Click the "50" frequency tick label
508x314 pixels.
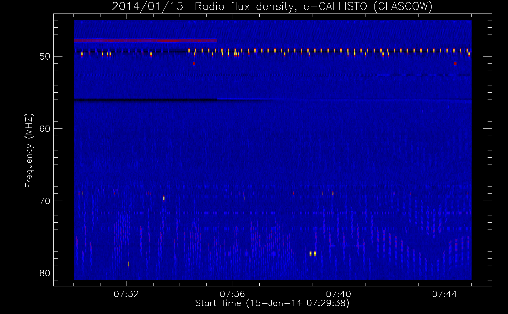[x=45, y=57]
